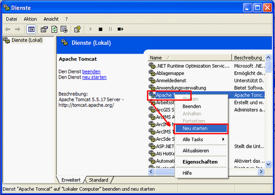
Task: Open the ? help menu
Action: pos(67,19)
